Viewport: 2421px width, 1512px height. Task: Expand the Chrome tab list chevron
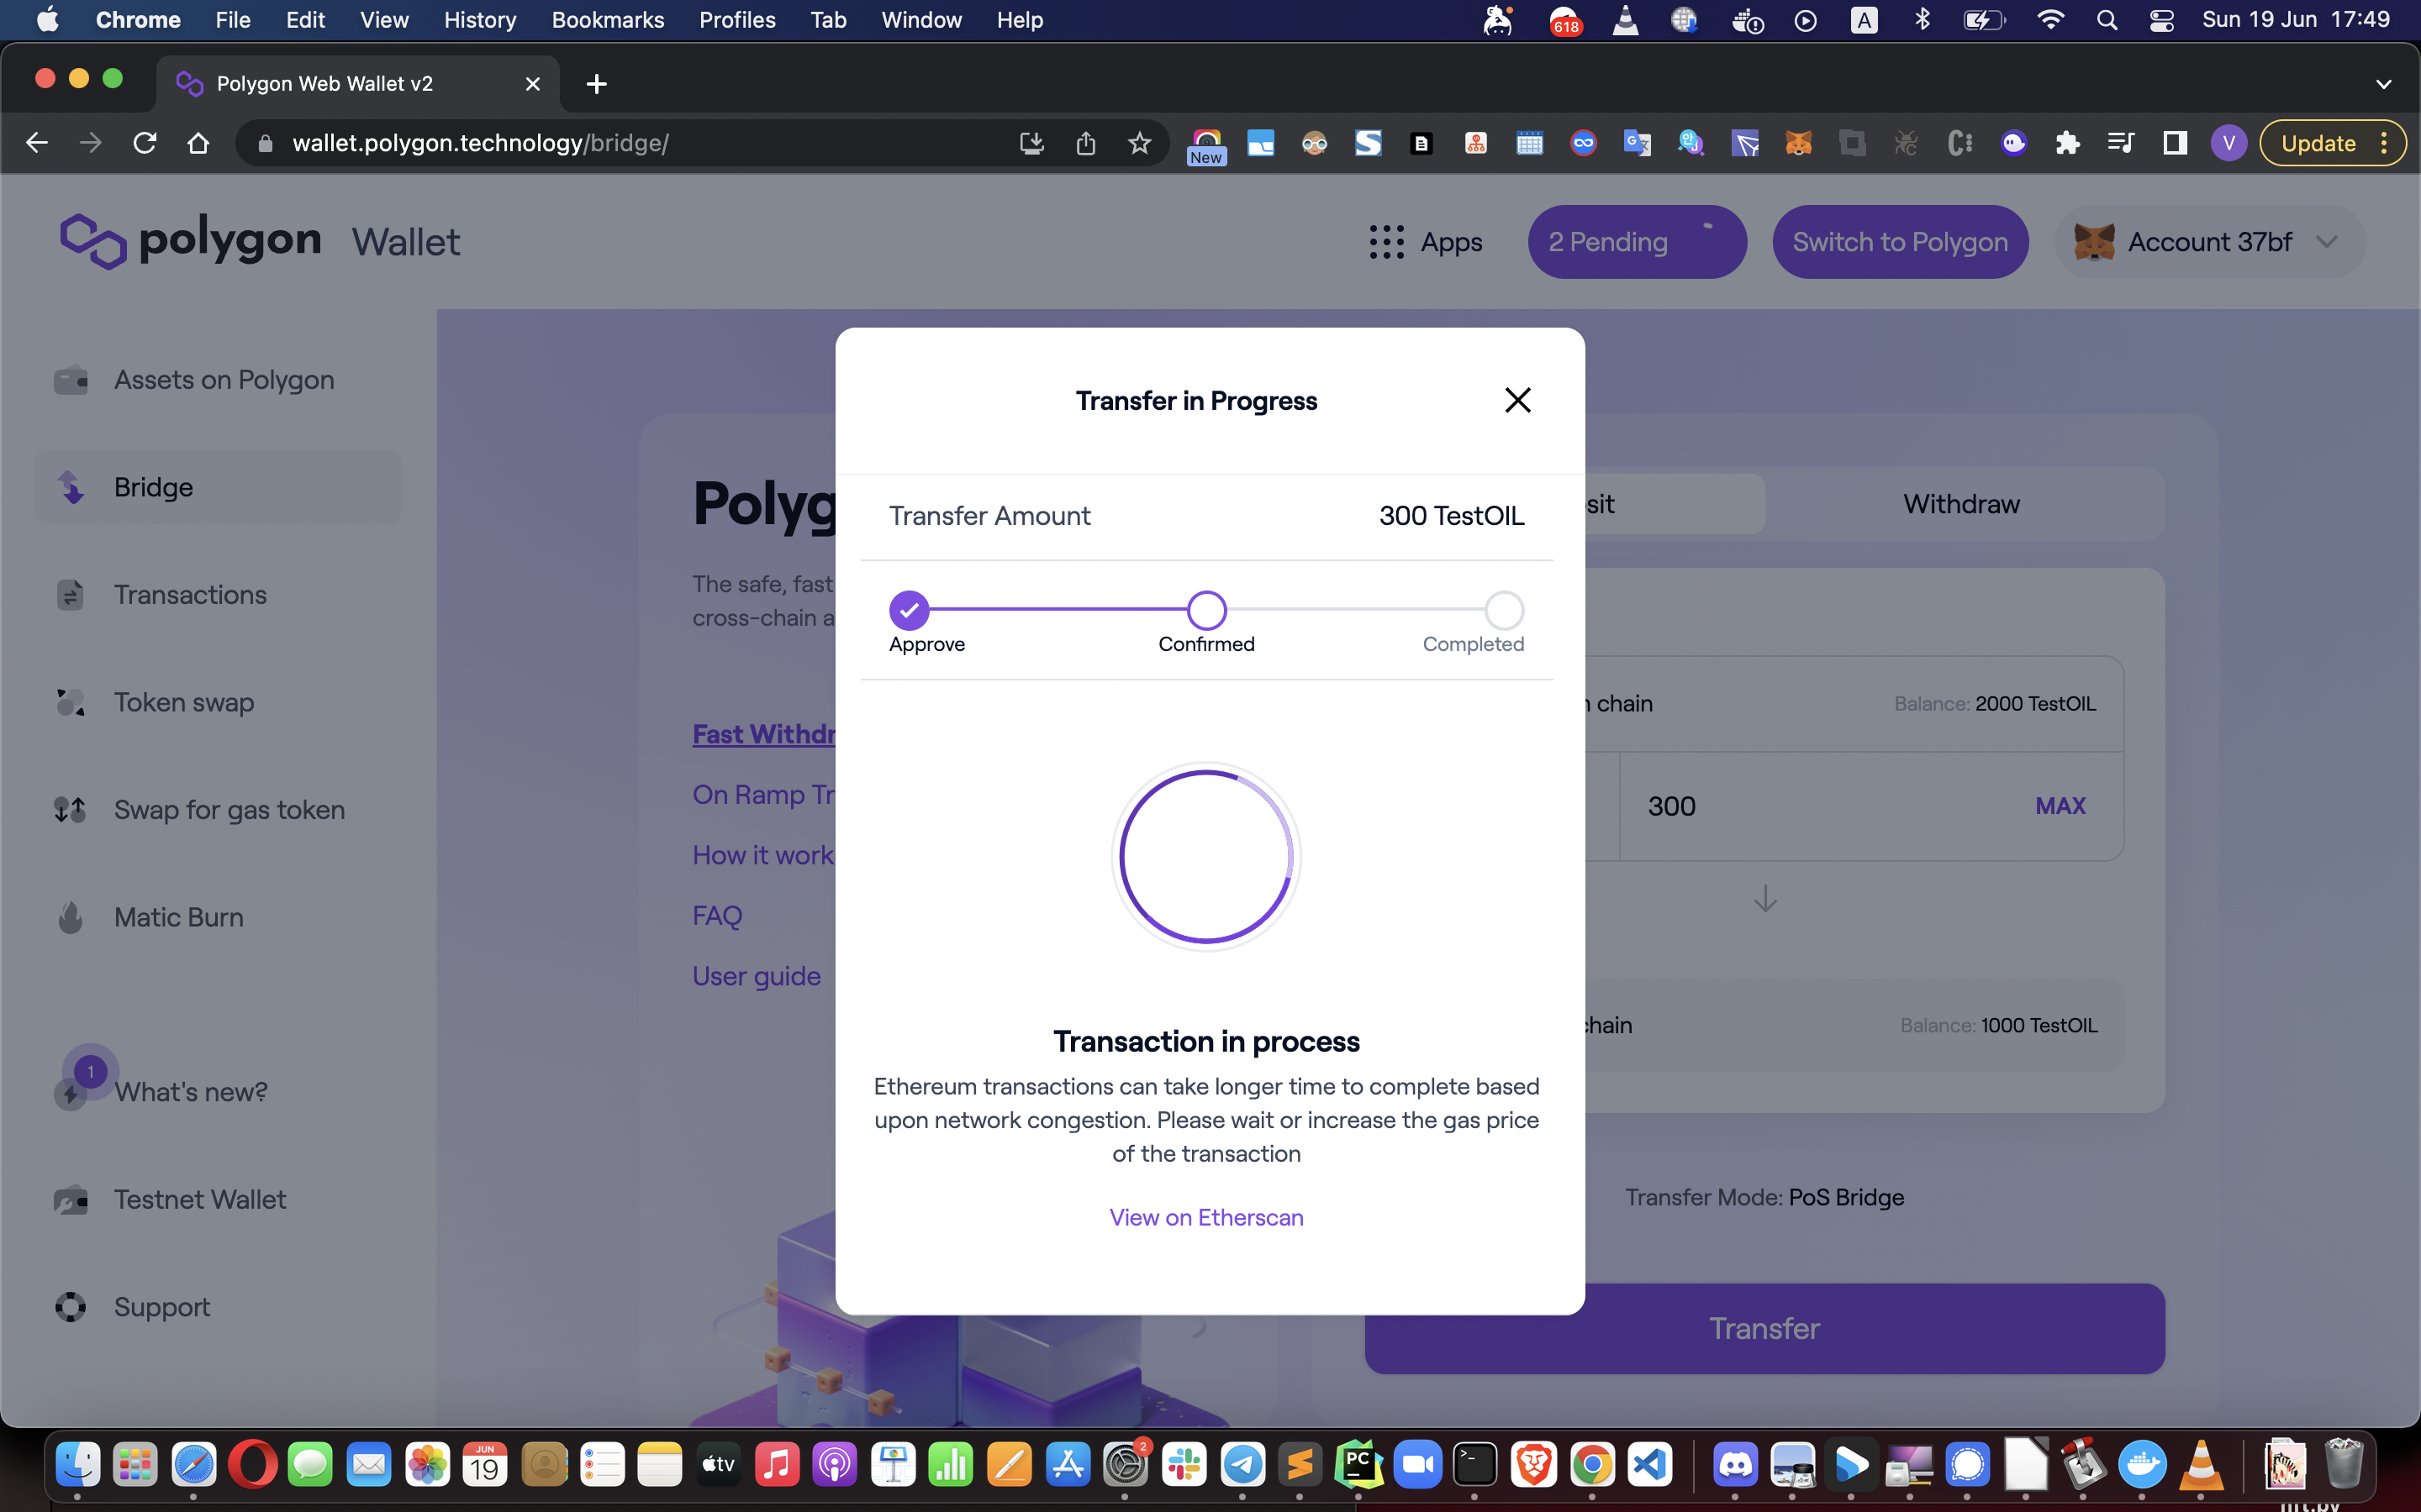[2383, 84]
